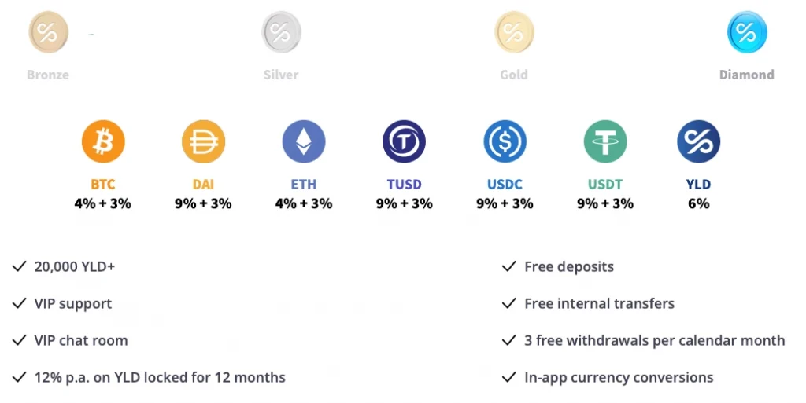Image resolution: width=806 pixels, height=403 pixels.
Task: Select the Bronze tier coin icon
Action: coord(48,32)
